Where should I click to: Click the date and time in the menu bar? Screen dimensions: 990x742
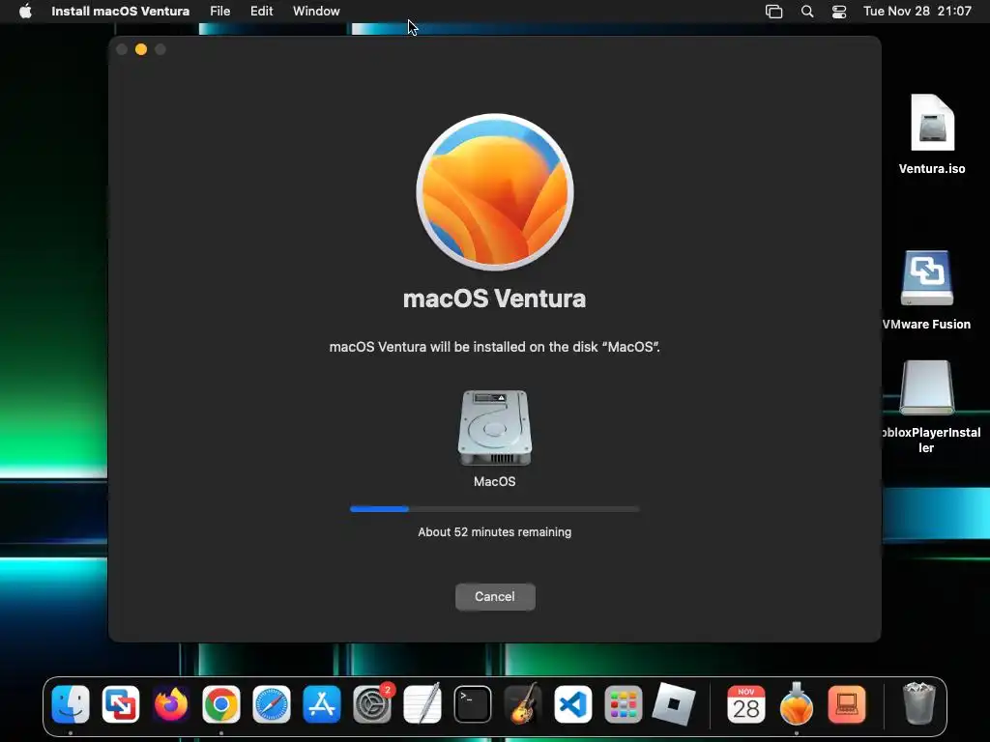tap(917, 11)
